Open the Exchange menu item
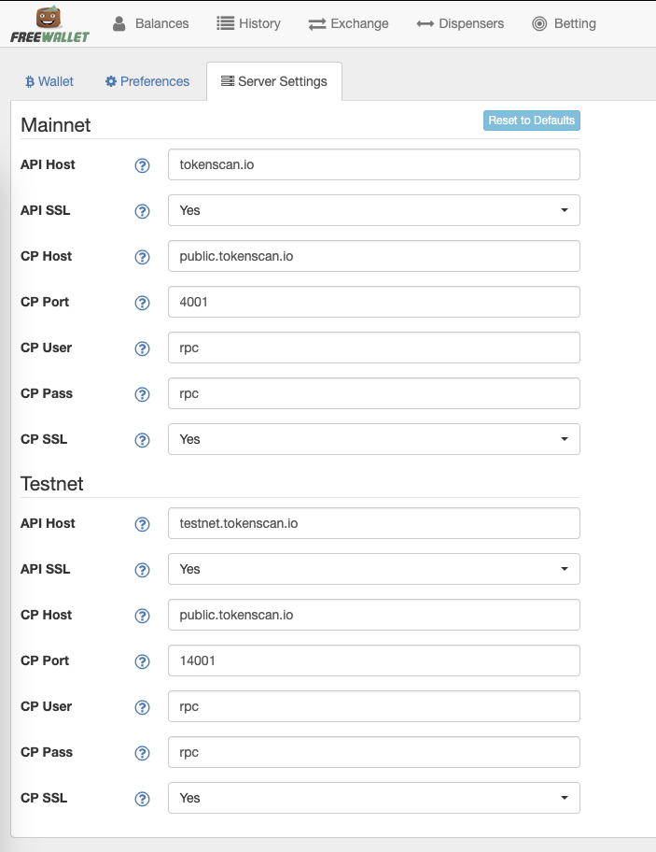Viewport: 656px width, 852px height. (348, 24)
